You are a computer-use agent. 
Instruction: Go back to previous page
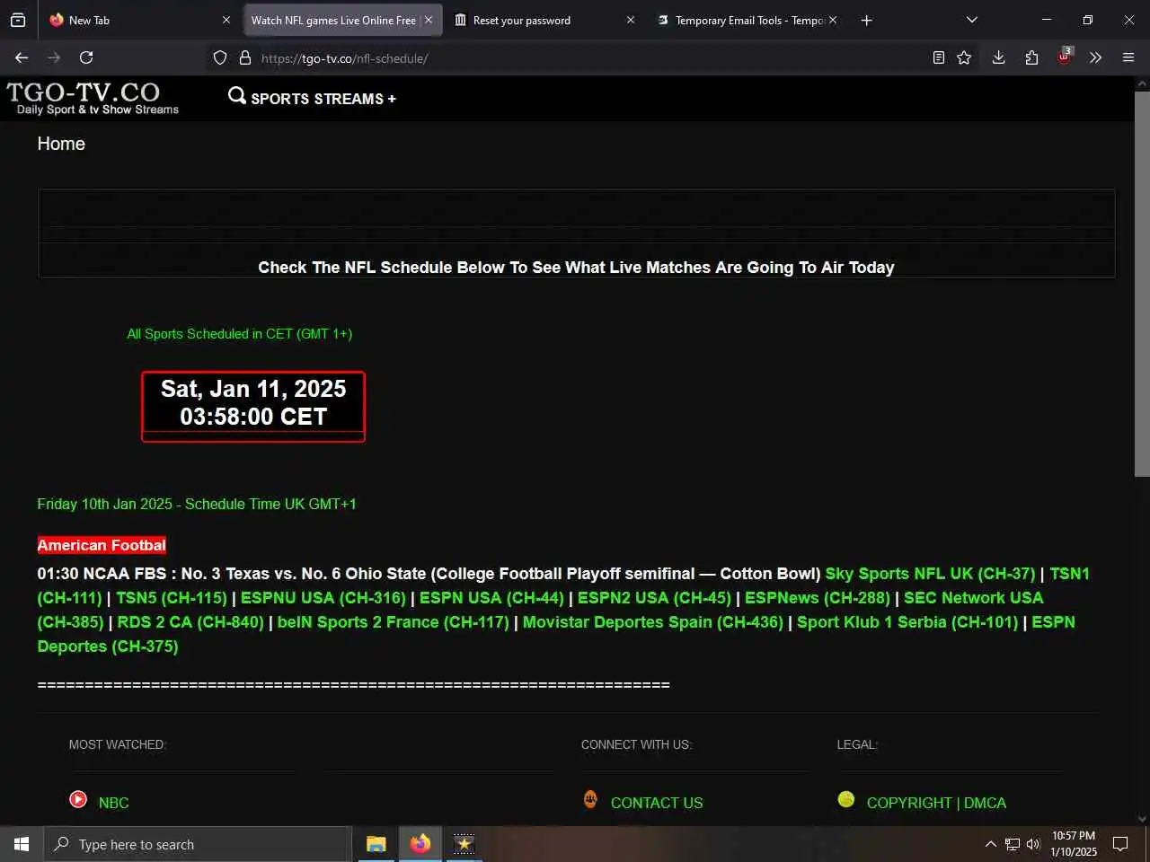pos(22,57)
